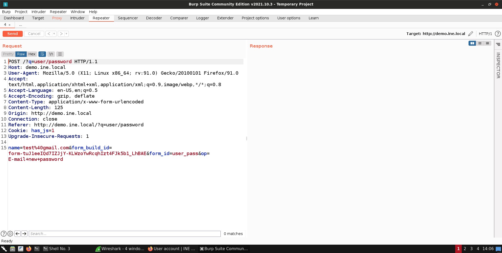Switch to workspace 2
This screenshot has width=502, height=253.
click(465, 249)
